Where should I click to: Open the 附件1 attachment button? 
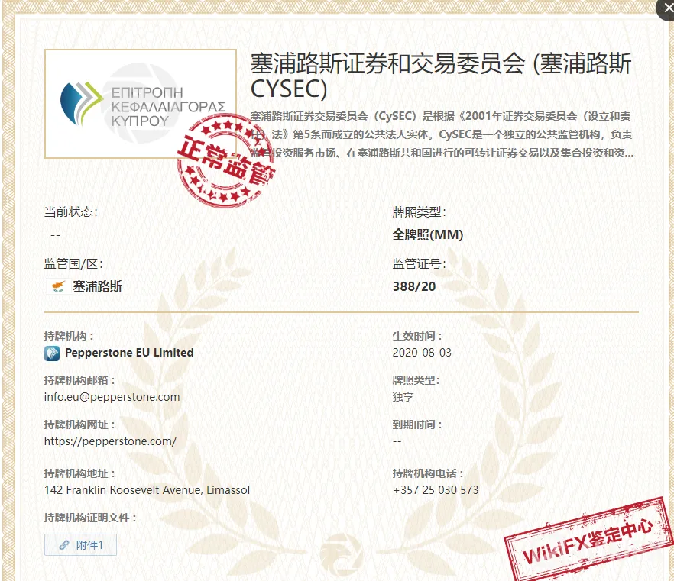point(80,545)
